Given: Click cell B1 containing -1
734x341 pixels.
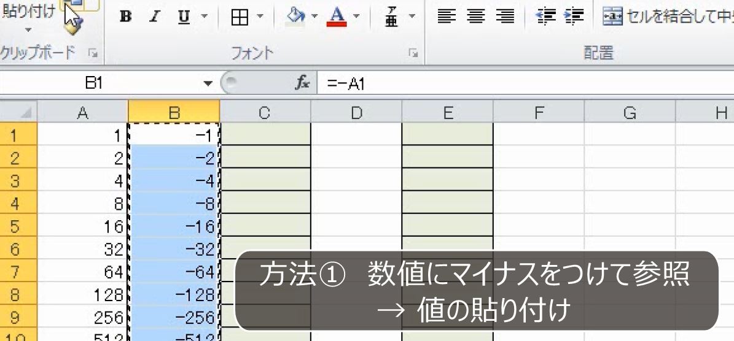Looking at the screenshot, I should pos(174,134).
